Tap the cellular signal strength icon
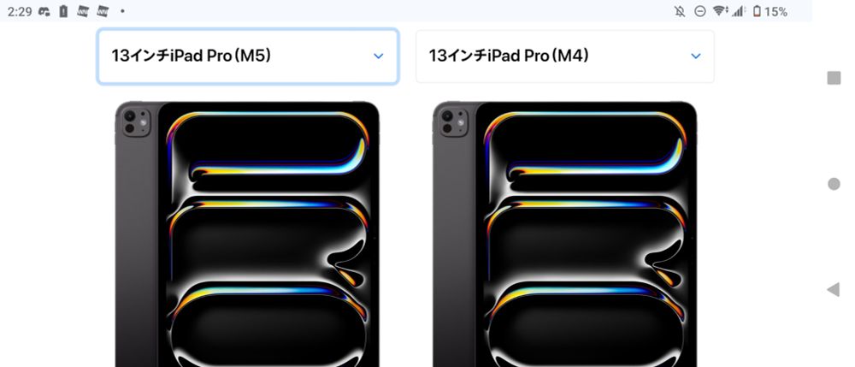The height and width of the screenshot is (367, 855). (x=739, y=11)
